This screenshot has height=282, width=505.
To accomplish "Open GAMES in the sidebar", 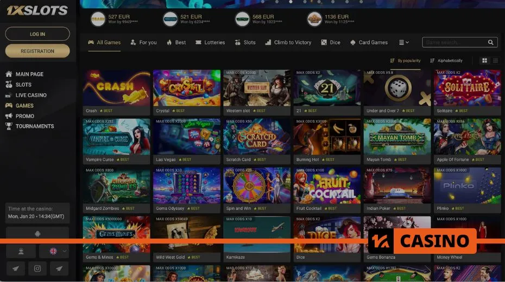I will [x=20, y=105].
